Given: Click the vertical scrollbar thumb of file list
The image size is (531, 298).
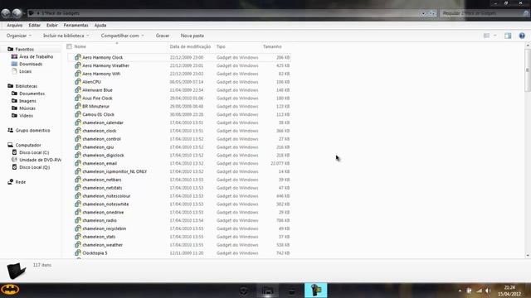Looking at the screenshot, I should [x=528, y=70].
